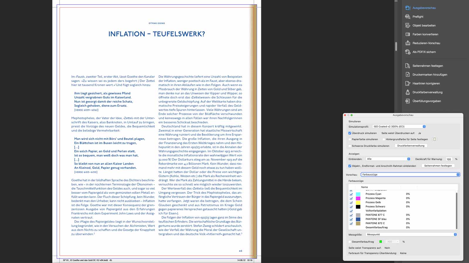Select the Objekt bearbeiten icon
The height and width of the screenshot is (263, 469).
pyautogui.click(x=407, y=25)
